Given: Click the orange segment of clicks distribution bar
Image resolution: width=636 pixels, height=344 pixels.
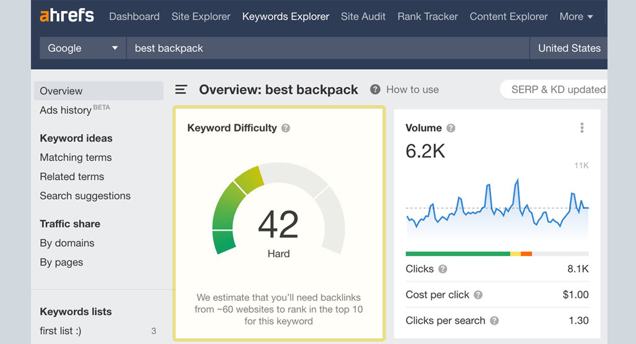Looking at the screenshot, I should [526, 254].
